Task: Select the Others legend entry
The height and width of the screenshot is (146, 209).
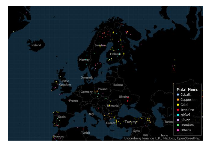Action: [186, 130]
